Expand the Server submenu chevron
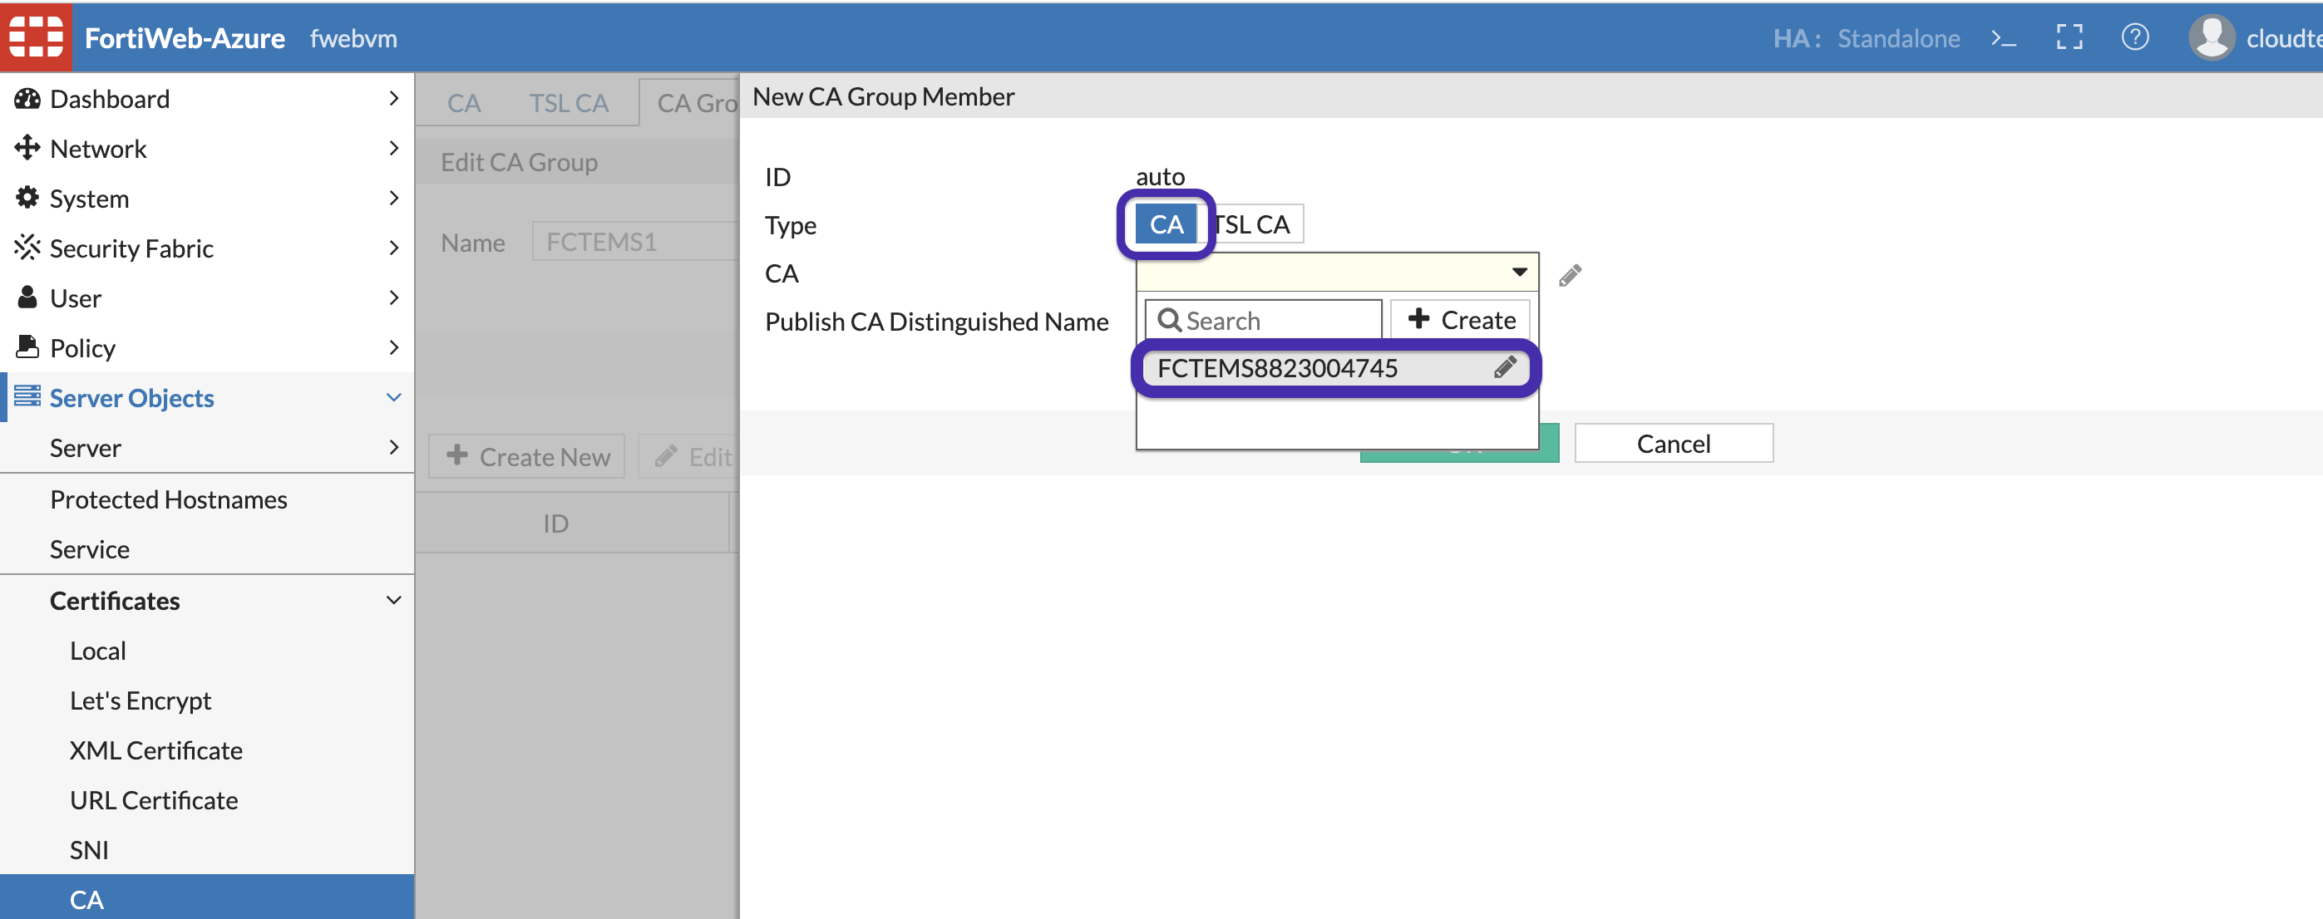Viewport: 2323px width, 919px height. coord(393,447)
